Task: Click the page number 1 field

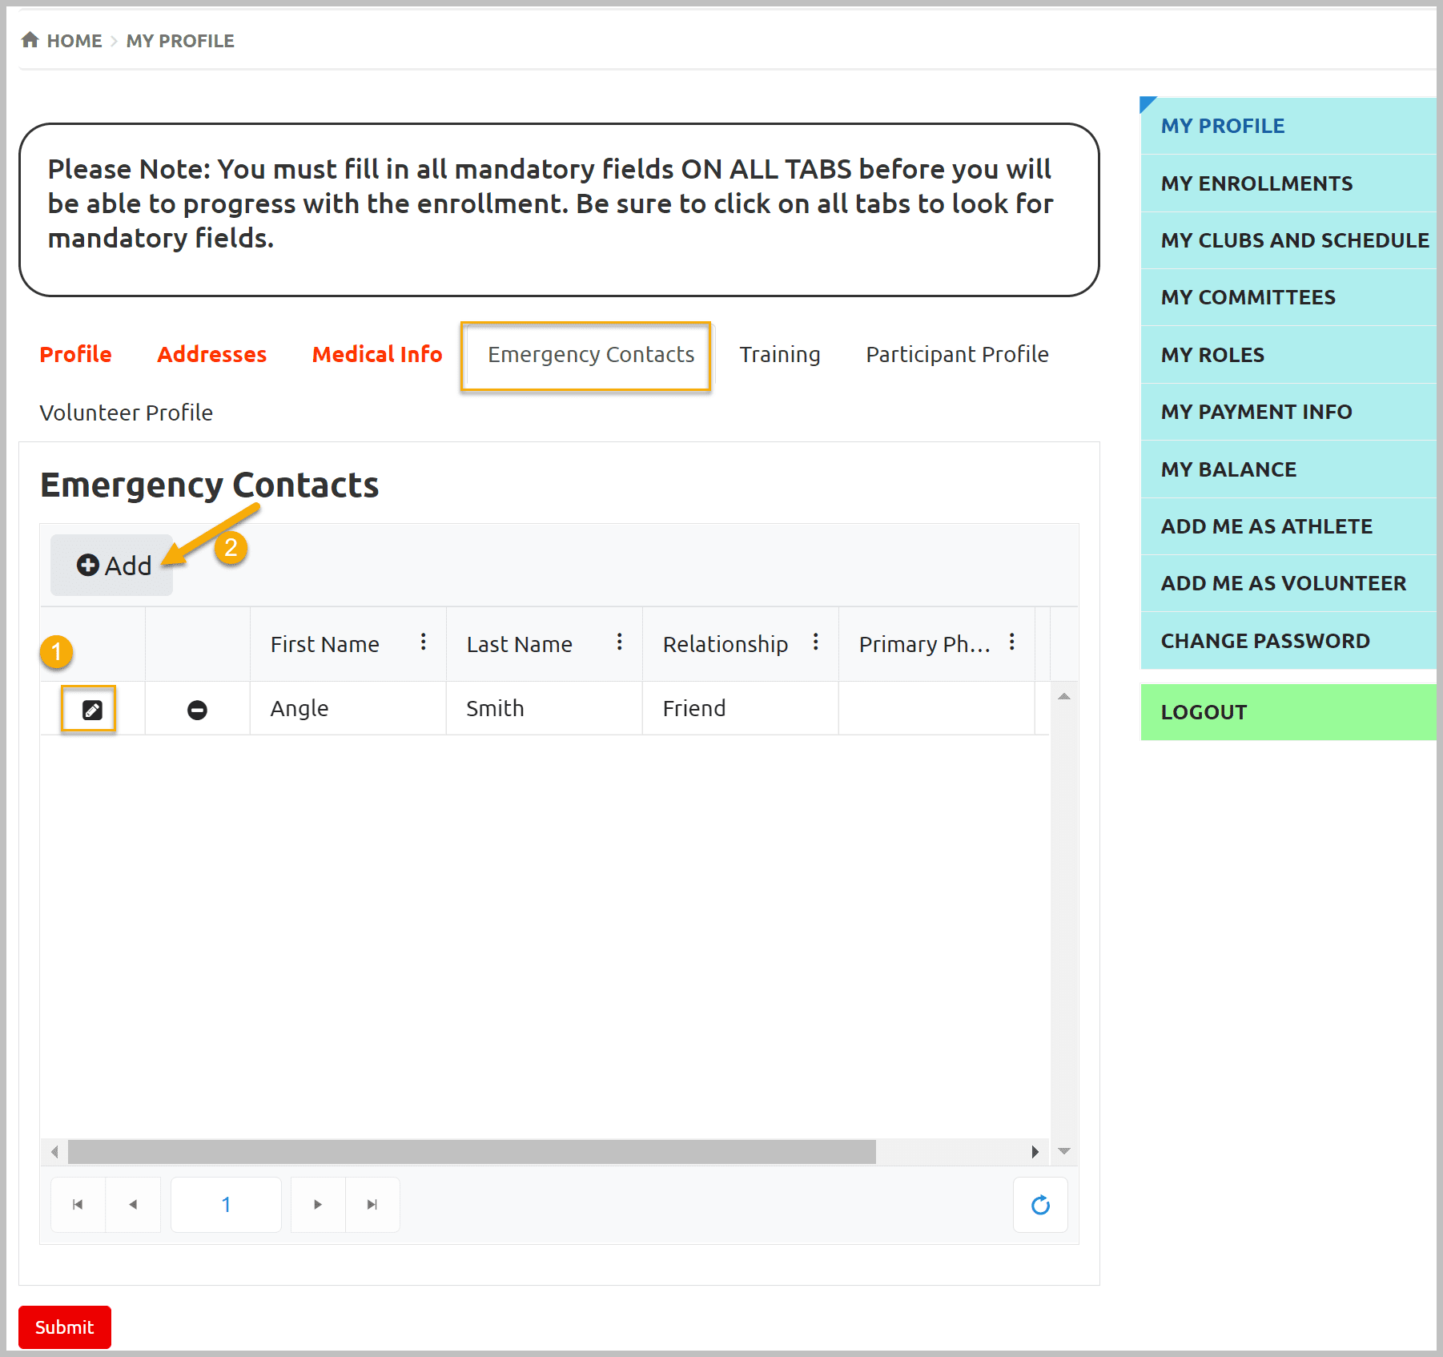Action: (226, 1204)
